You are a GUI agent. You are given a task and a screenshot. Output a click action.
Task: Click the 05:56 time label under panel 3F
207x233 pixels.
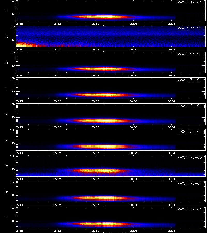click(95, 76)
